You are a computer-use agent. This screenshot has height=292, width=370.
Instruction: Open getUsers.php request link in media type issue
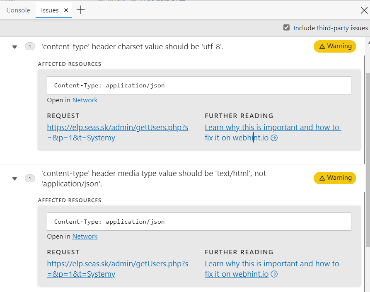[x=118, y=269]
